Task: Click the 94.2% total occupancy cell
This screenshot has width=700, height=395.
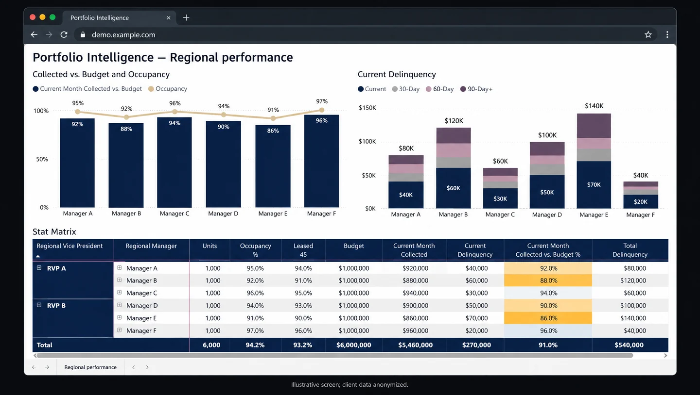Action: point(256,345)
